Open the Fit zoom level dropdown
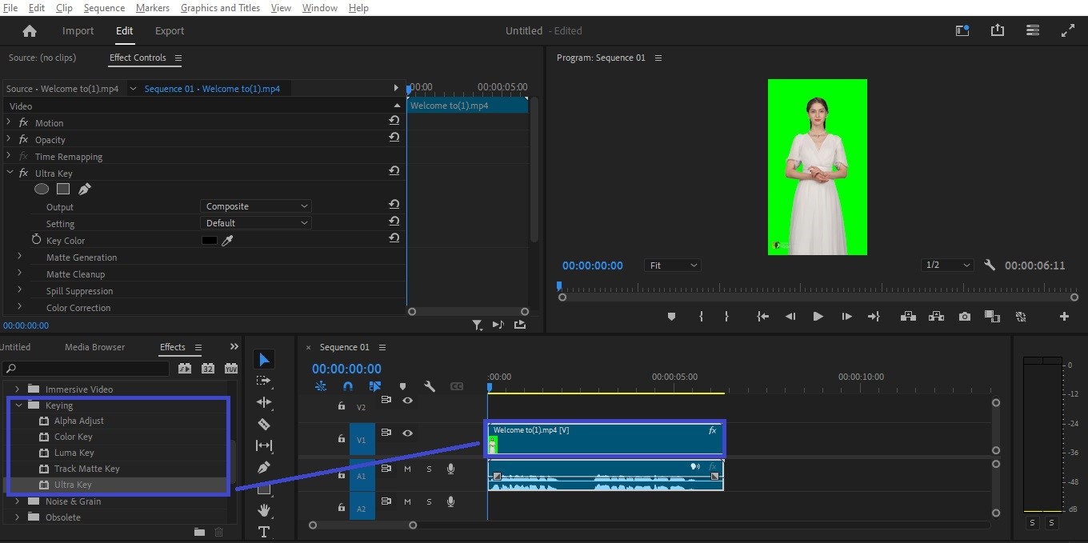Screen dimensions: 1088x543 click(x=672, y=266)
